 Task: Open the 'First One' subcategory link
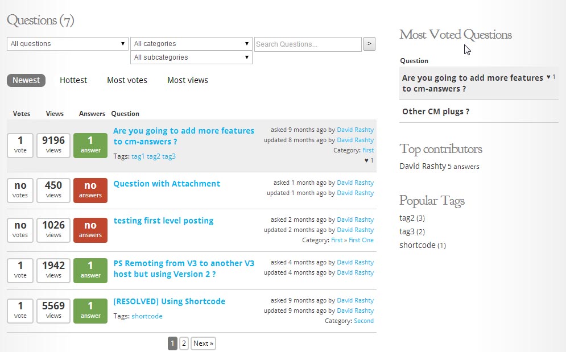(x=361, y=240)
